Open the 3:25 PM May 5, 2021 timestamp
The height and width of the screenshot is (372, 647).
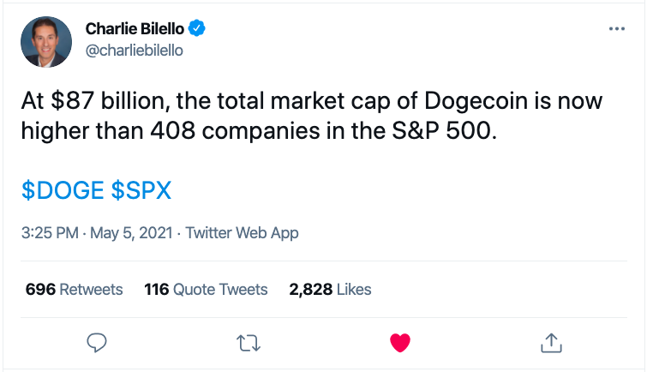(x=99, y=232)
